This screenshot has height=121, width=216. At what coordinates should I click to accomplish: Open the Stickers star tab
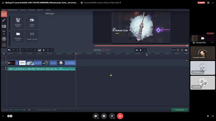pos(4,39)
